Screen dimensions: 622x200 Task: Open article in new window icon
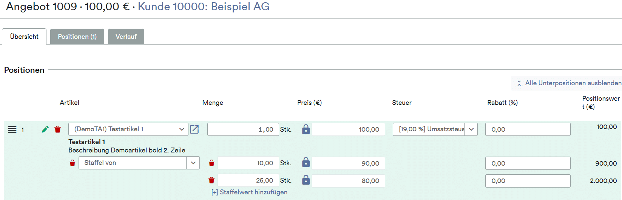[x=194, y=129]
